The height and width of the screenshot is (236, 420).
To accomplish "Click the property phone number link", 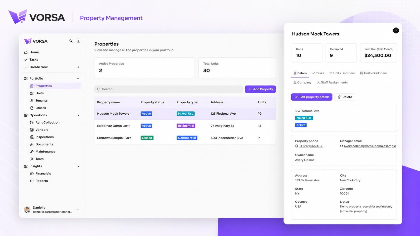I will (311, 146).
